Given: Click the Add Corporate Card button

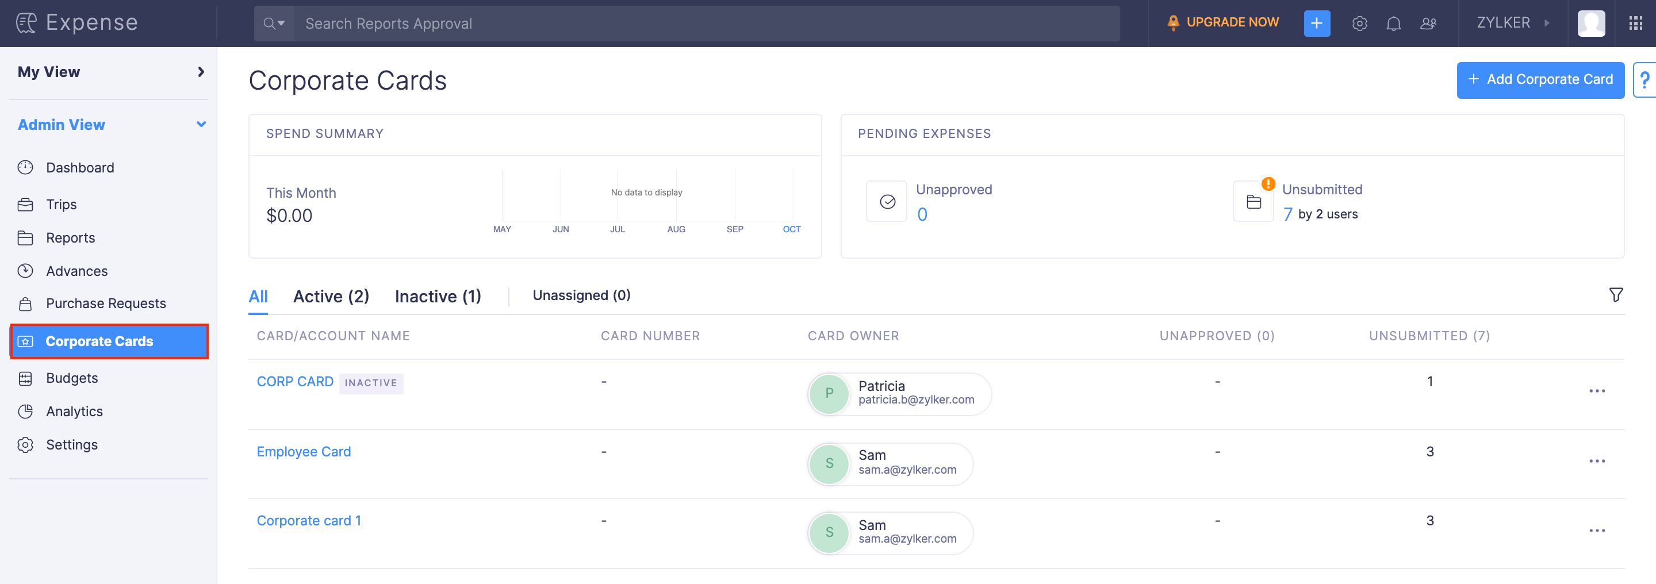Looking at the screenshot, I should [x=1540, y=80].
